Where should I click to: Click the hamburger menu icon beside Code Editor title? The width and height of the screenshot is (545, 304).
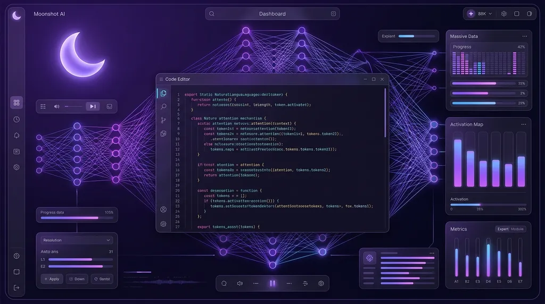pyautogui.click(x=161, y=79)
